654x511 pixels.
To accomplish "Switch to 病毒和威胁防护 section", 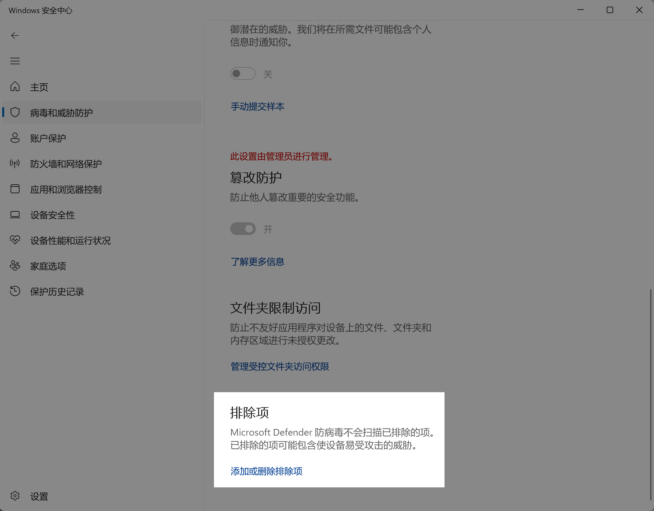I will click(x=61, y=112).
